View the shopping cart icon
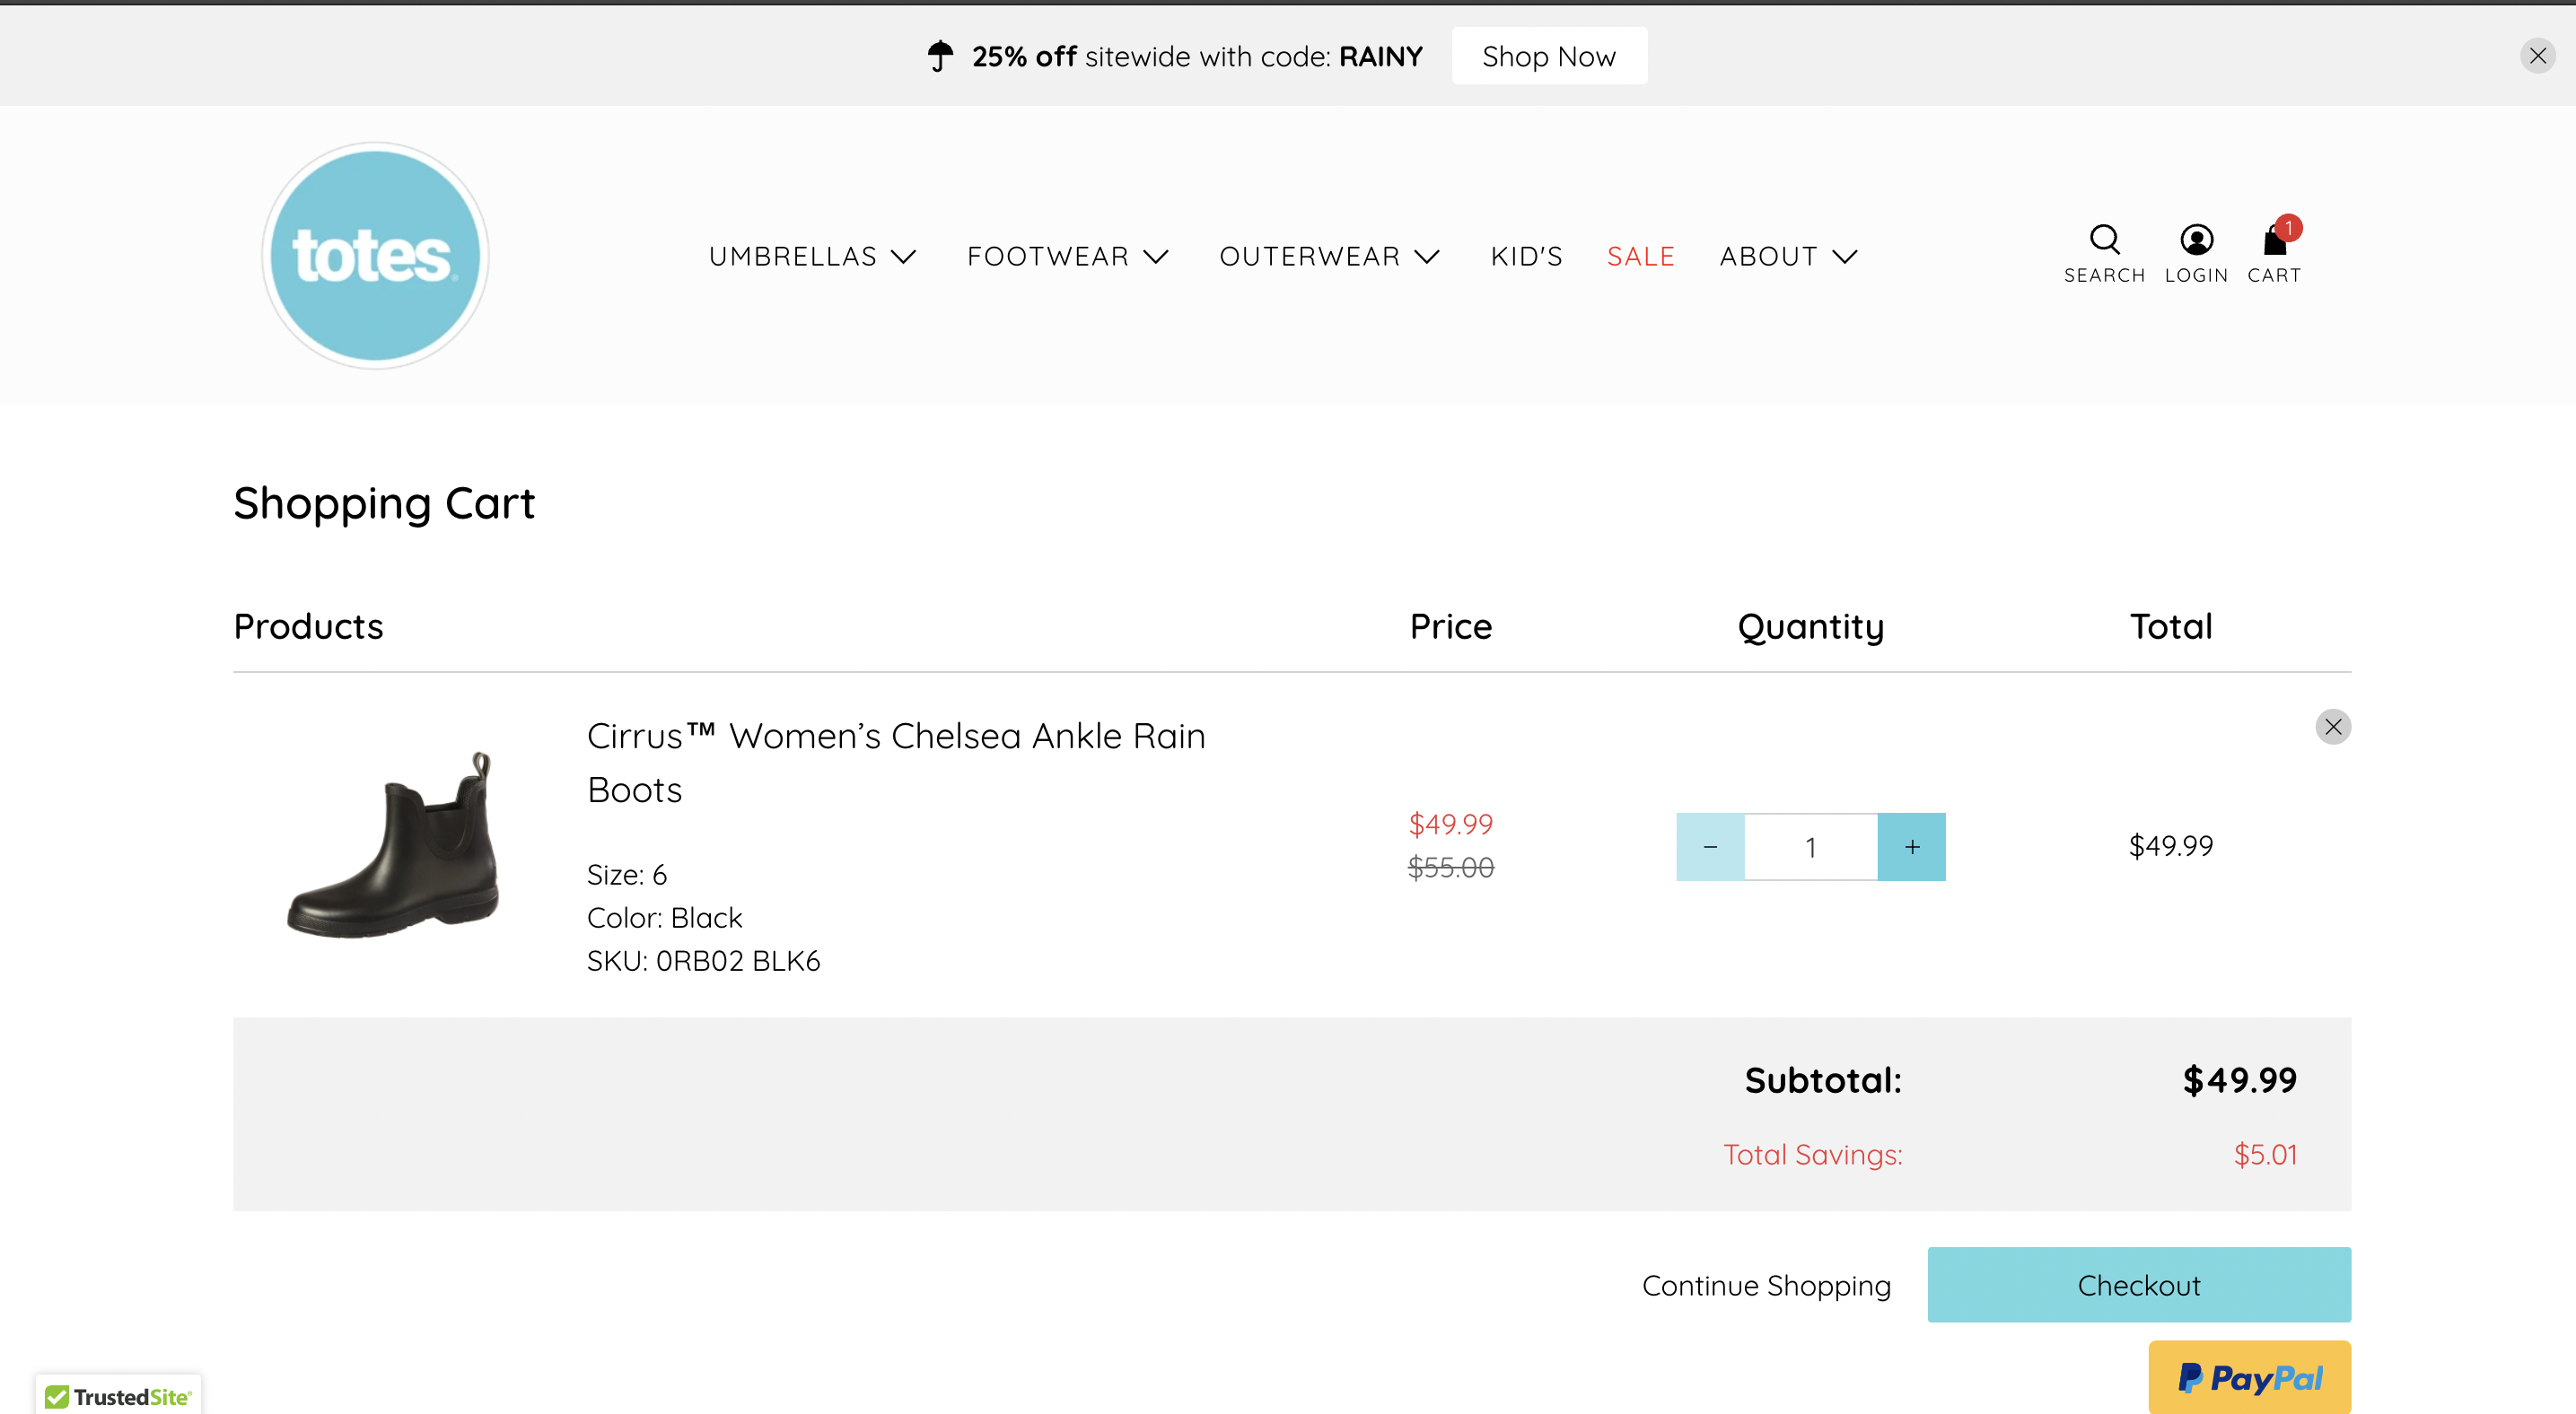The width and height of the screenshot is (2576, 1414). pyautogui.click(x=2273, y=249)
